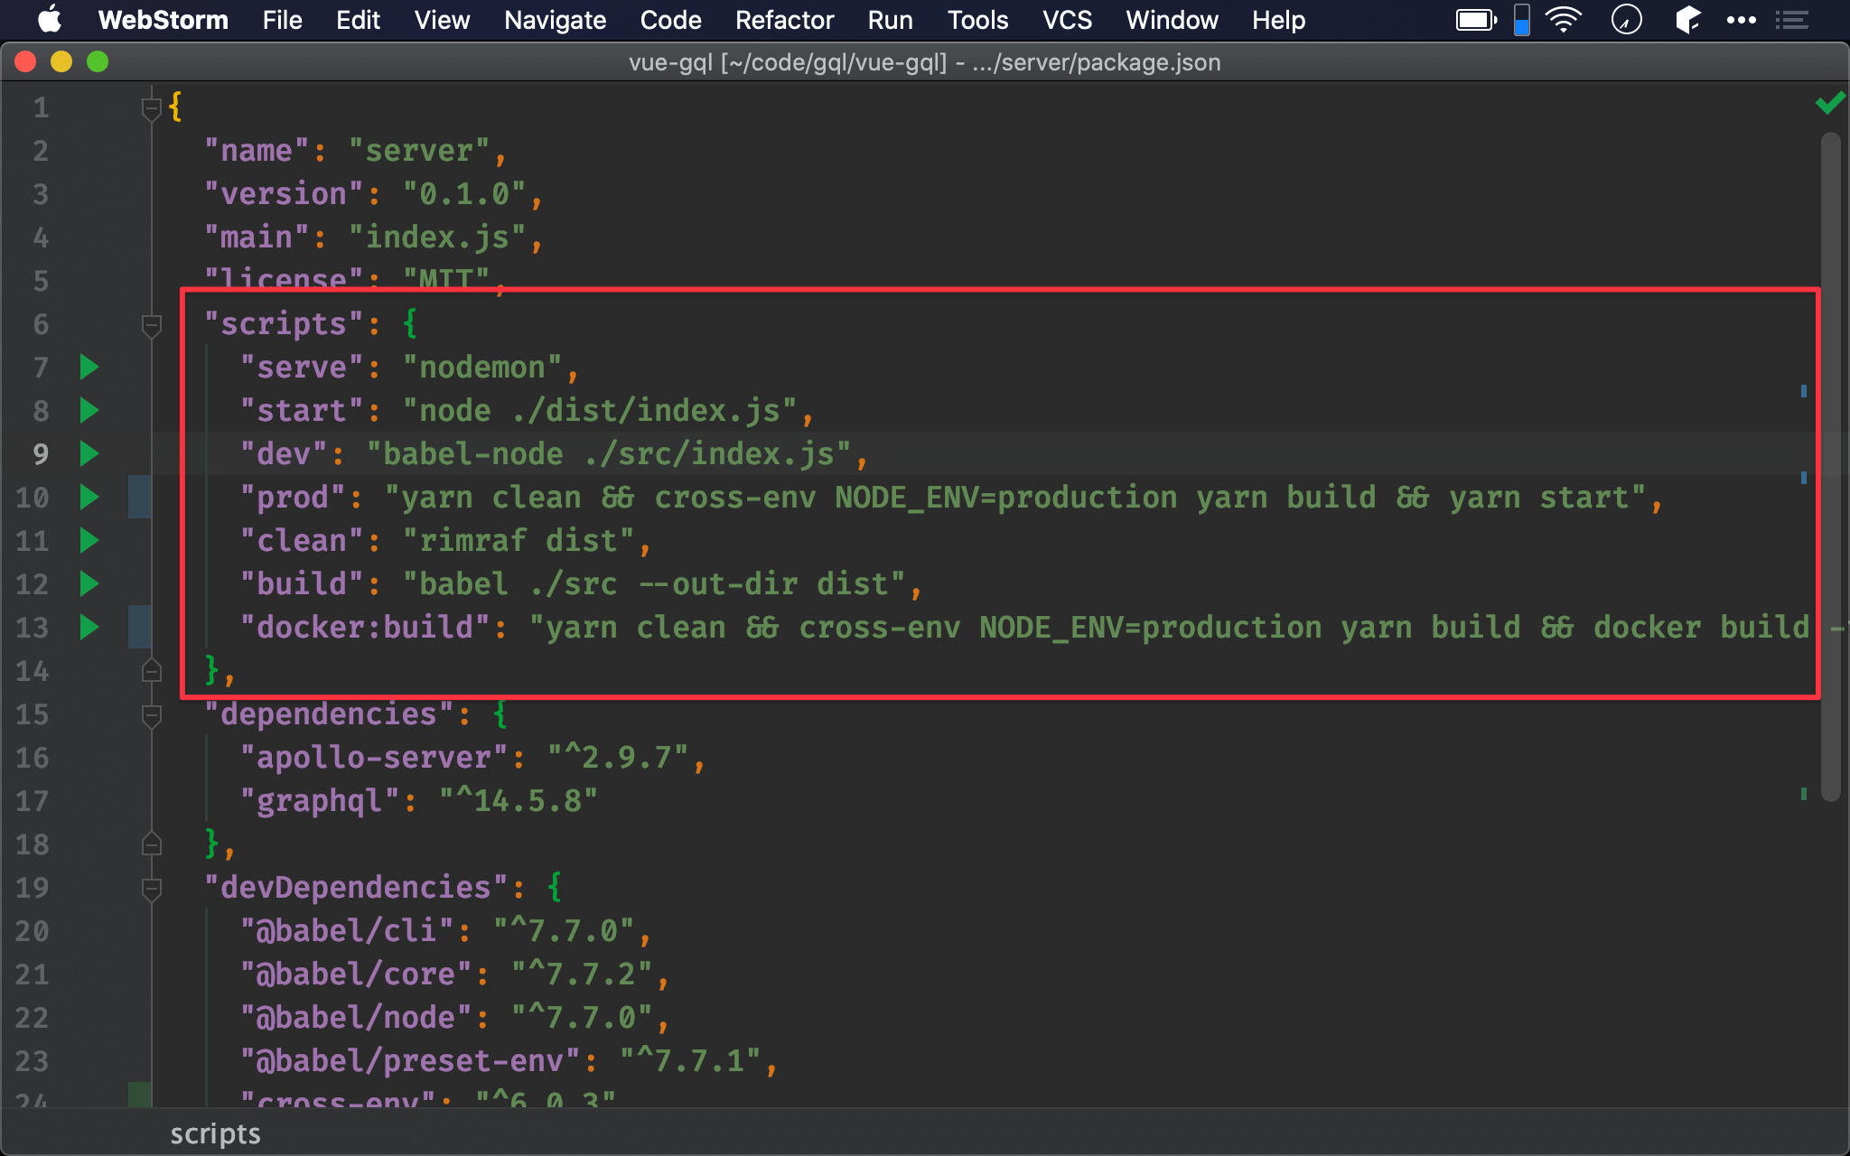
Task: Open the Help menu
Action: click(1278, 20)
